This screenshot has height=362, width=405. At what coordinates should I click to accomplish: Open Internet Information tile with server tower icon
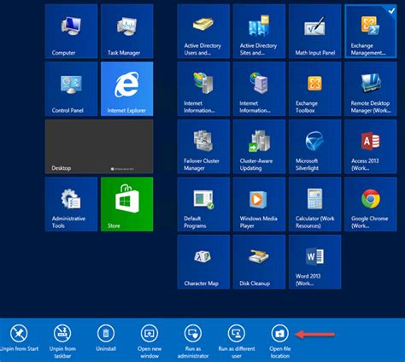pos(203,89)
